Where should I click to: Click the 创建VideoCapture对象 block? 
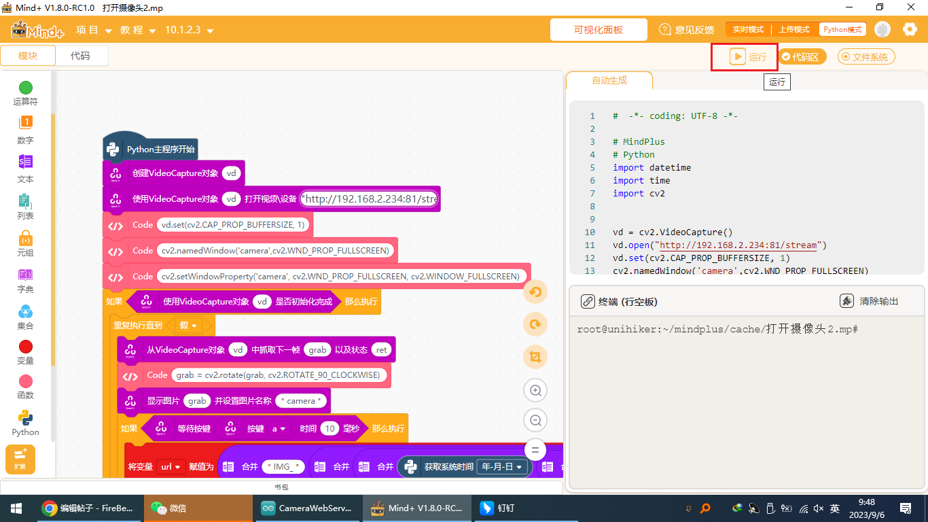tap(174, 173)
